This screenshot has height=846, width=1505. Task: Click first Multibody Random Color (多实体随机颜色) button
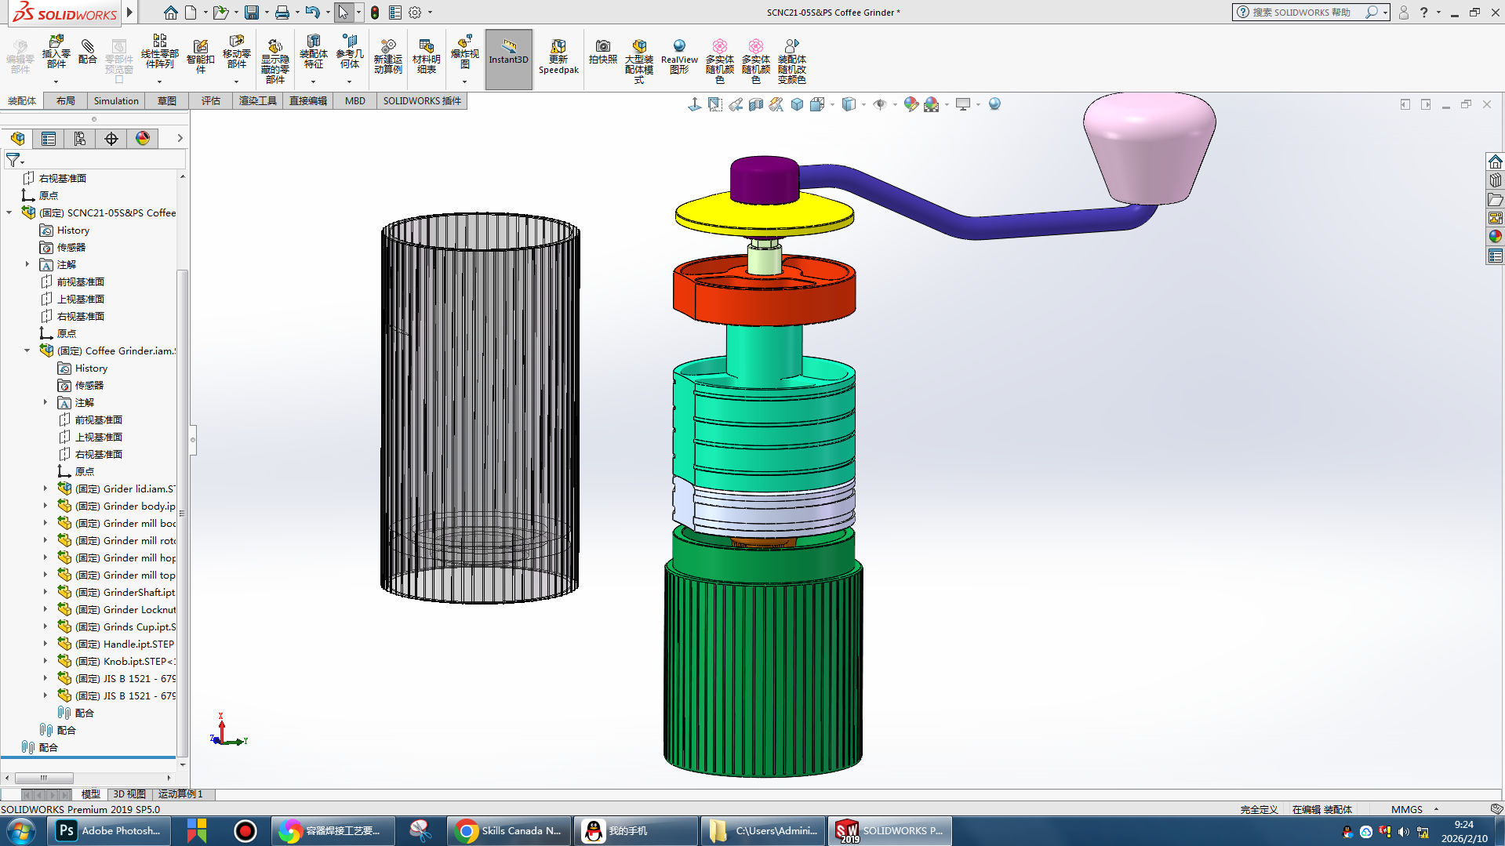(x=719, y=61)
